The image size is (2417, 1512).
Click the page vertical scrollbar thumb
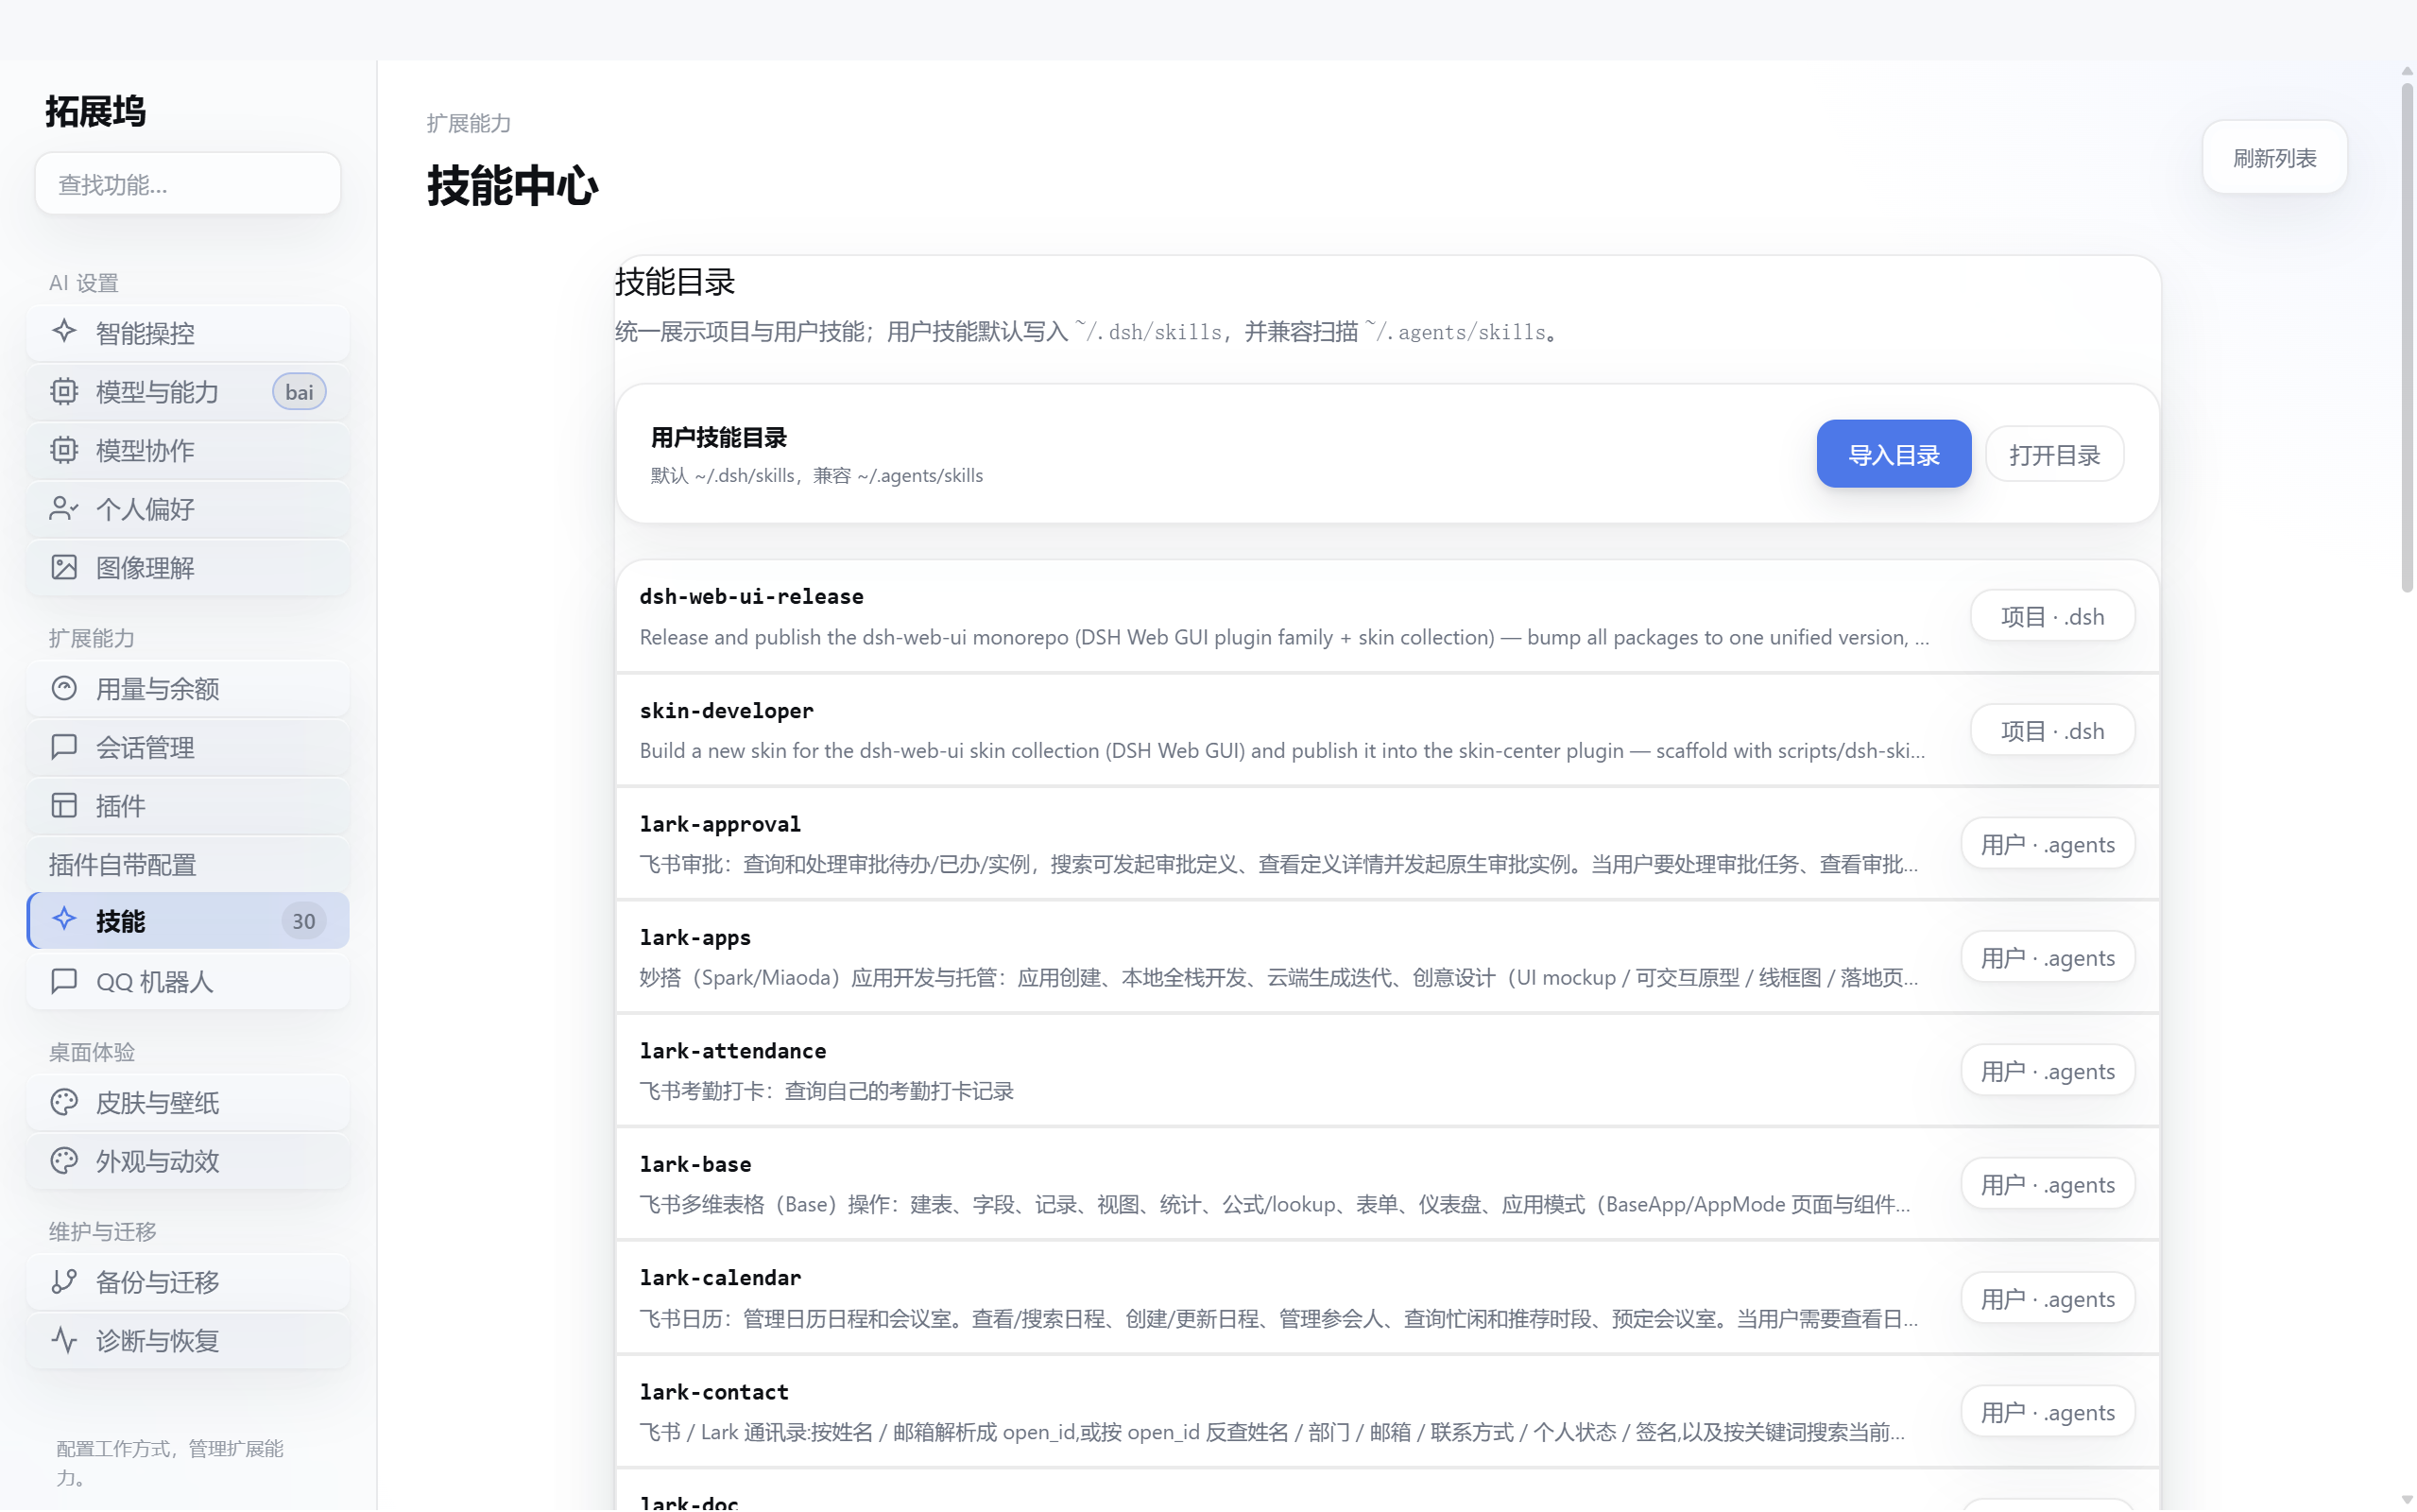[2407, 338]
